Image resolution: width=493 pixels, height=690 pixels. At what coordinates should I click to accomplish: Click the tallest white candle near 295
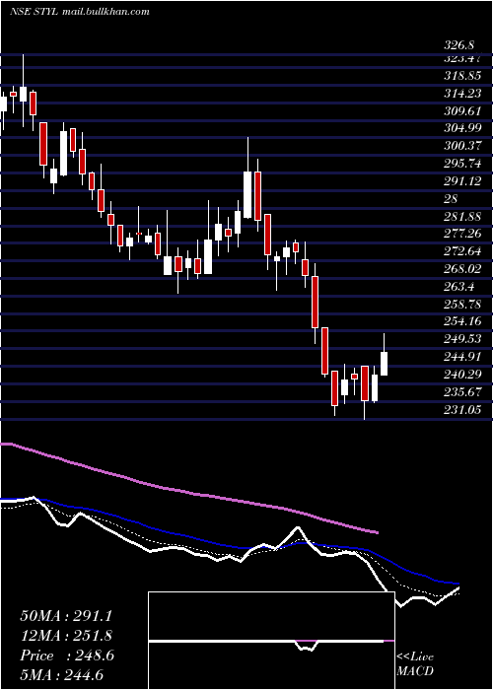[x=247, y=194]
